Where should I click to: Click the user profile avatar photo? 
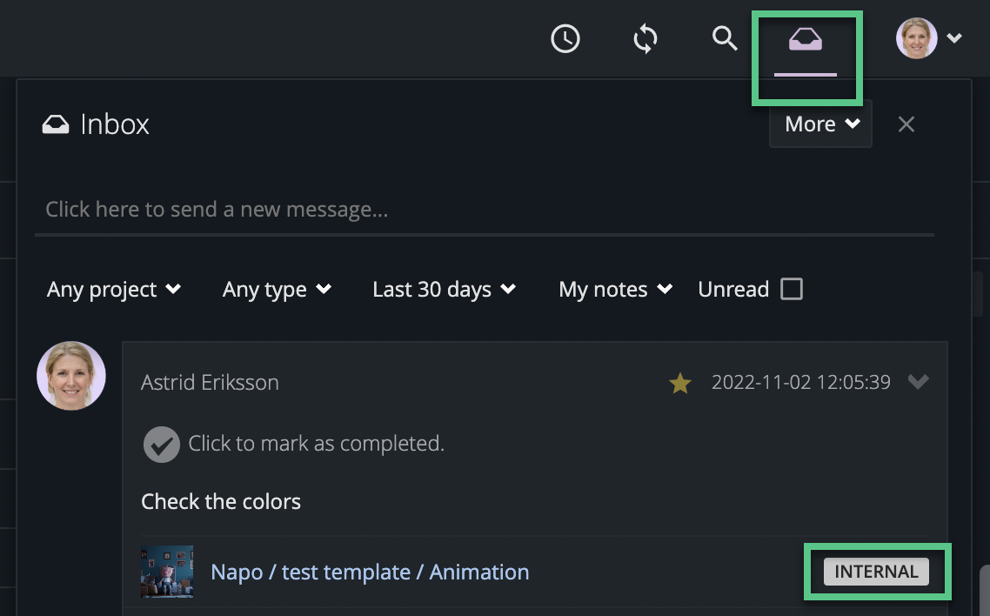coord(916,38)
